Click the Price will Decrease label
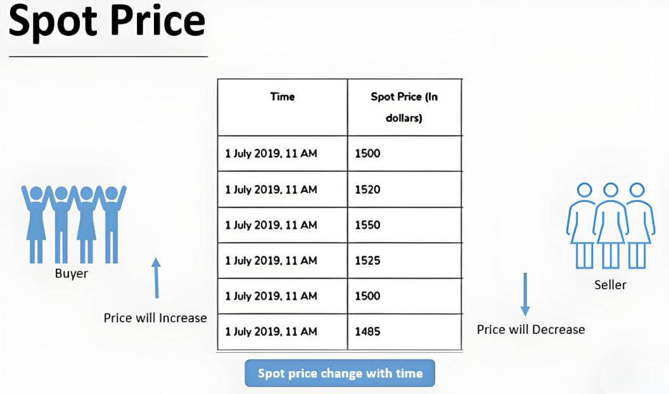Image resolution: width=669 pixels, height=394 pixels. pos(531,329)
